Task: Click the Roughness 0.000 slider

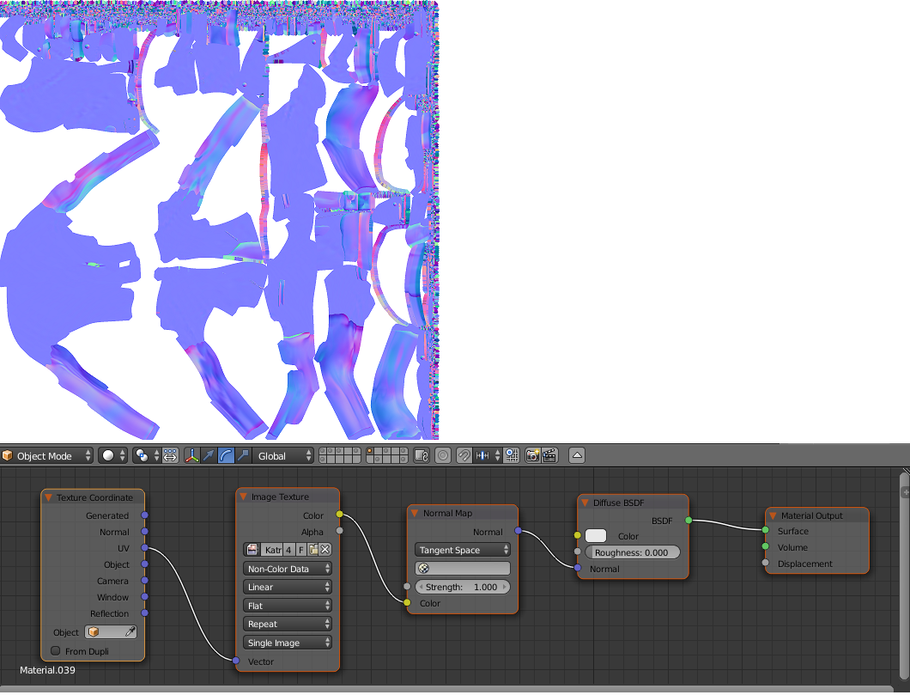Action: (x=633, y=552)
